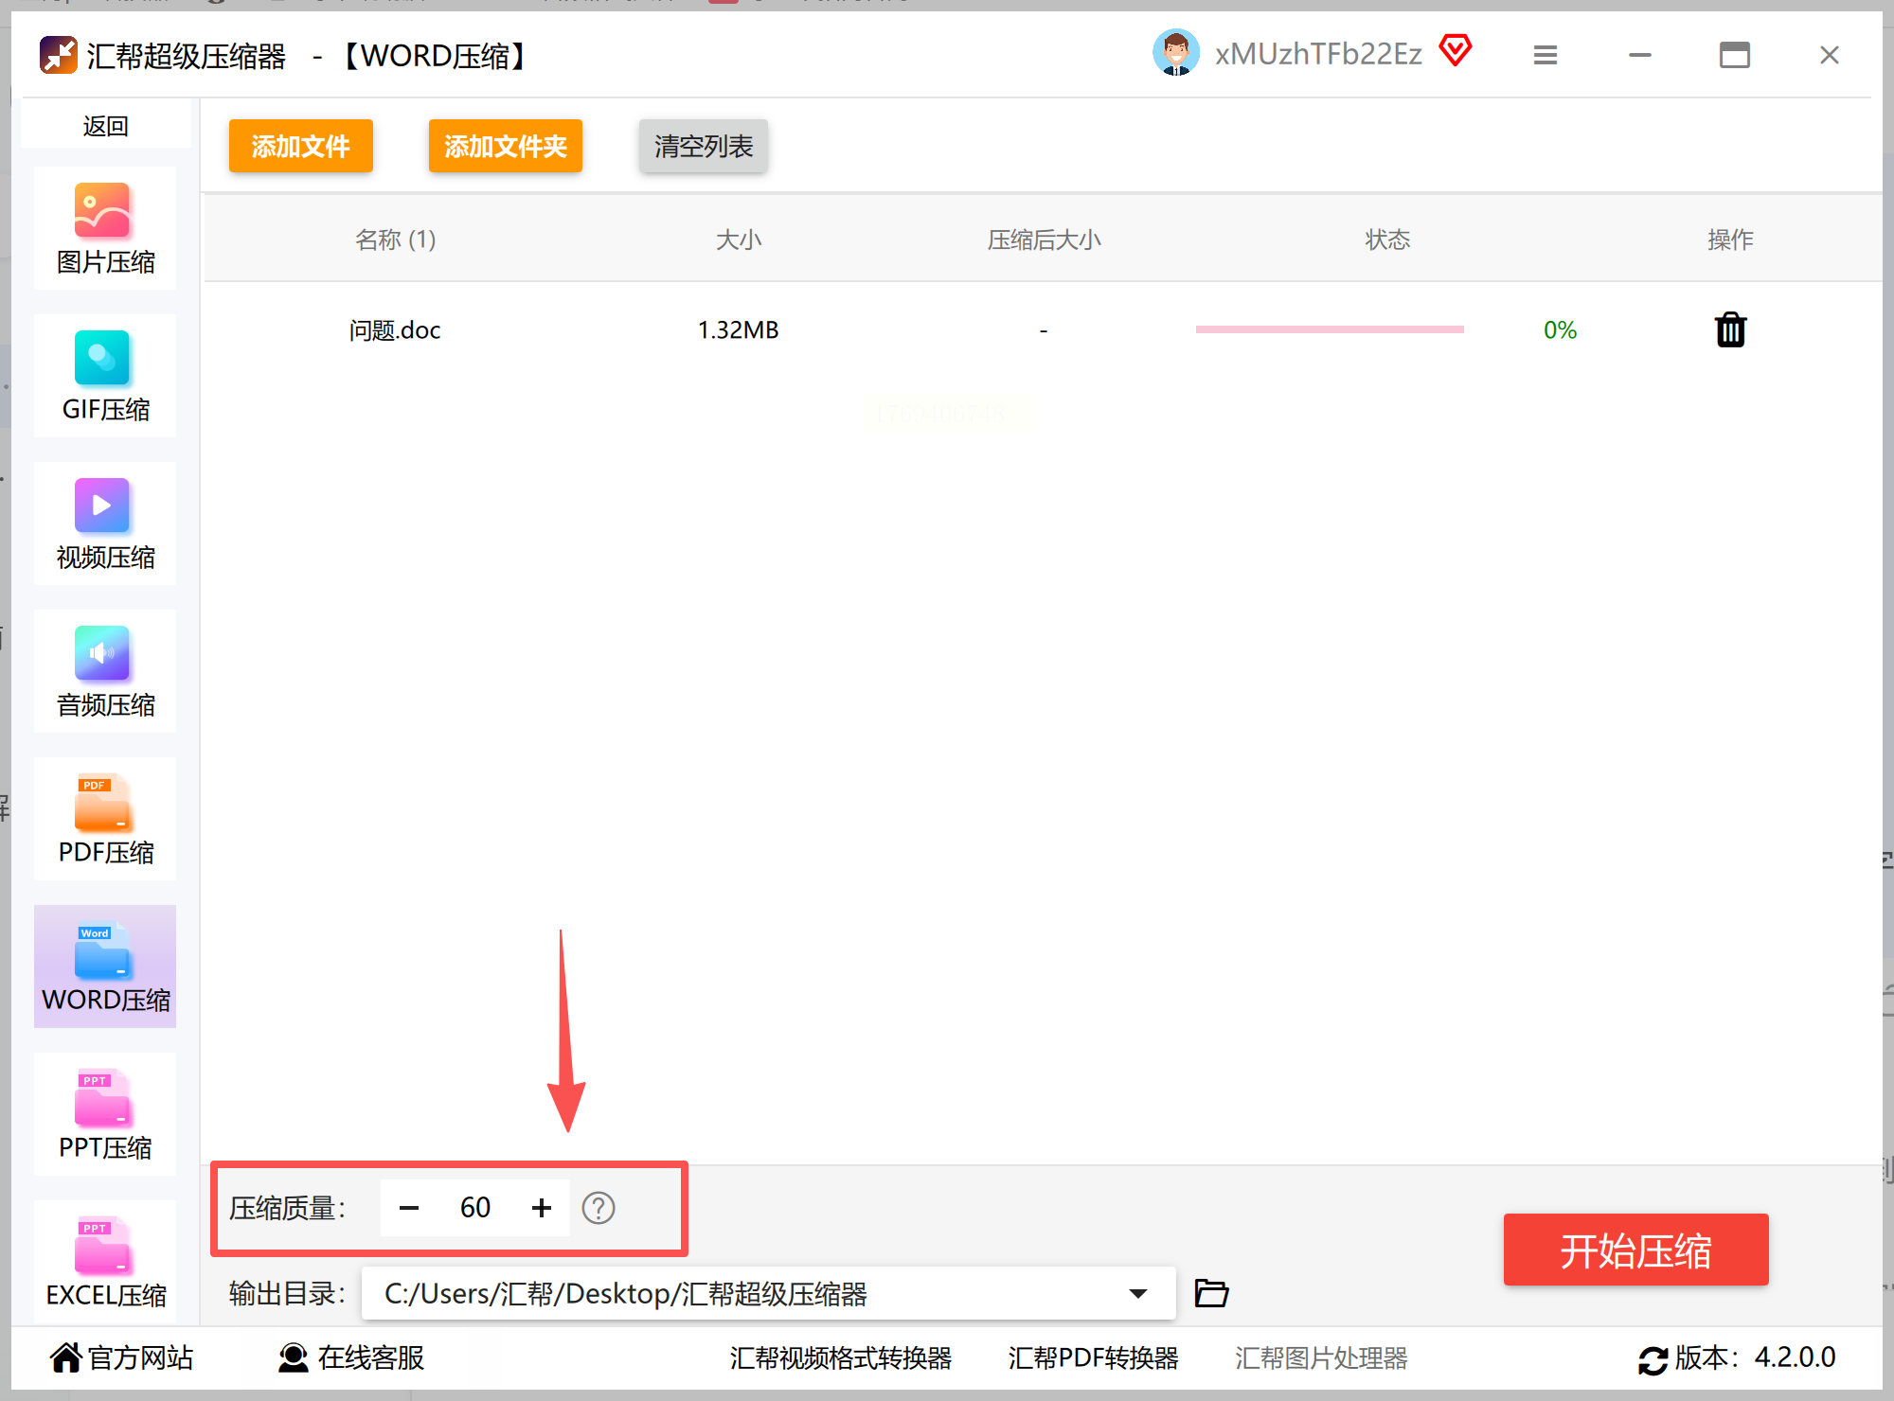1894x1401 pixels.
Task: Switch to 音频压缩 audio compression
Action: (104, 671)
